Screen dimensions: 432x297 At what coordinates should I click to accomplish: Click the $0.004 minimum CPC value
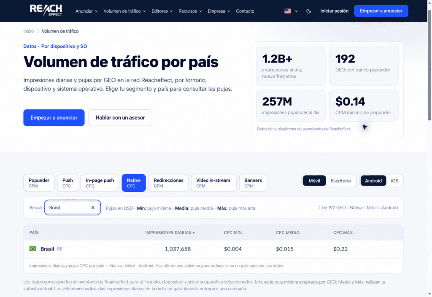pos(233,249)
